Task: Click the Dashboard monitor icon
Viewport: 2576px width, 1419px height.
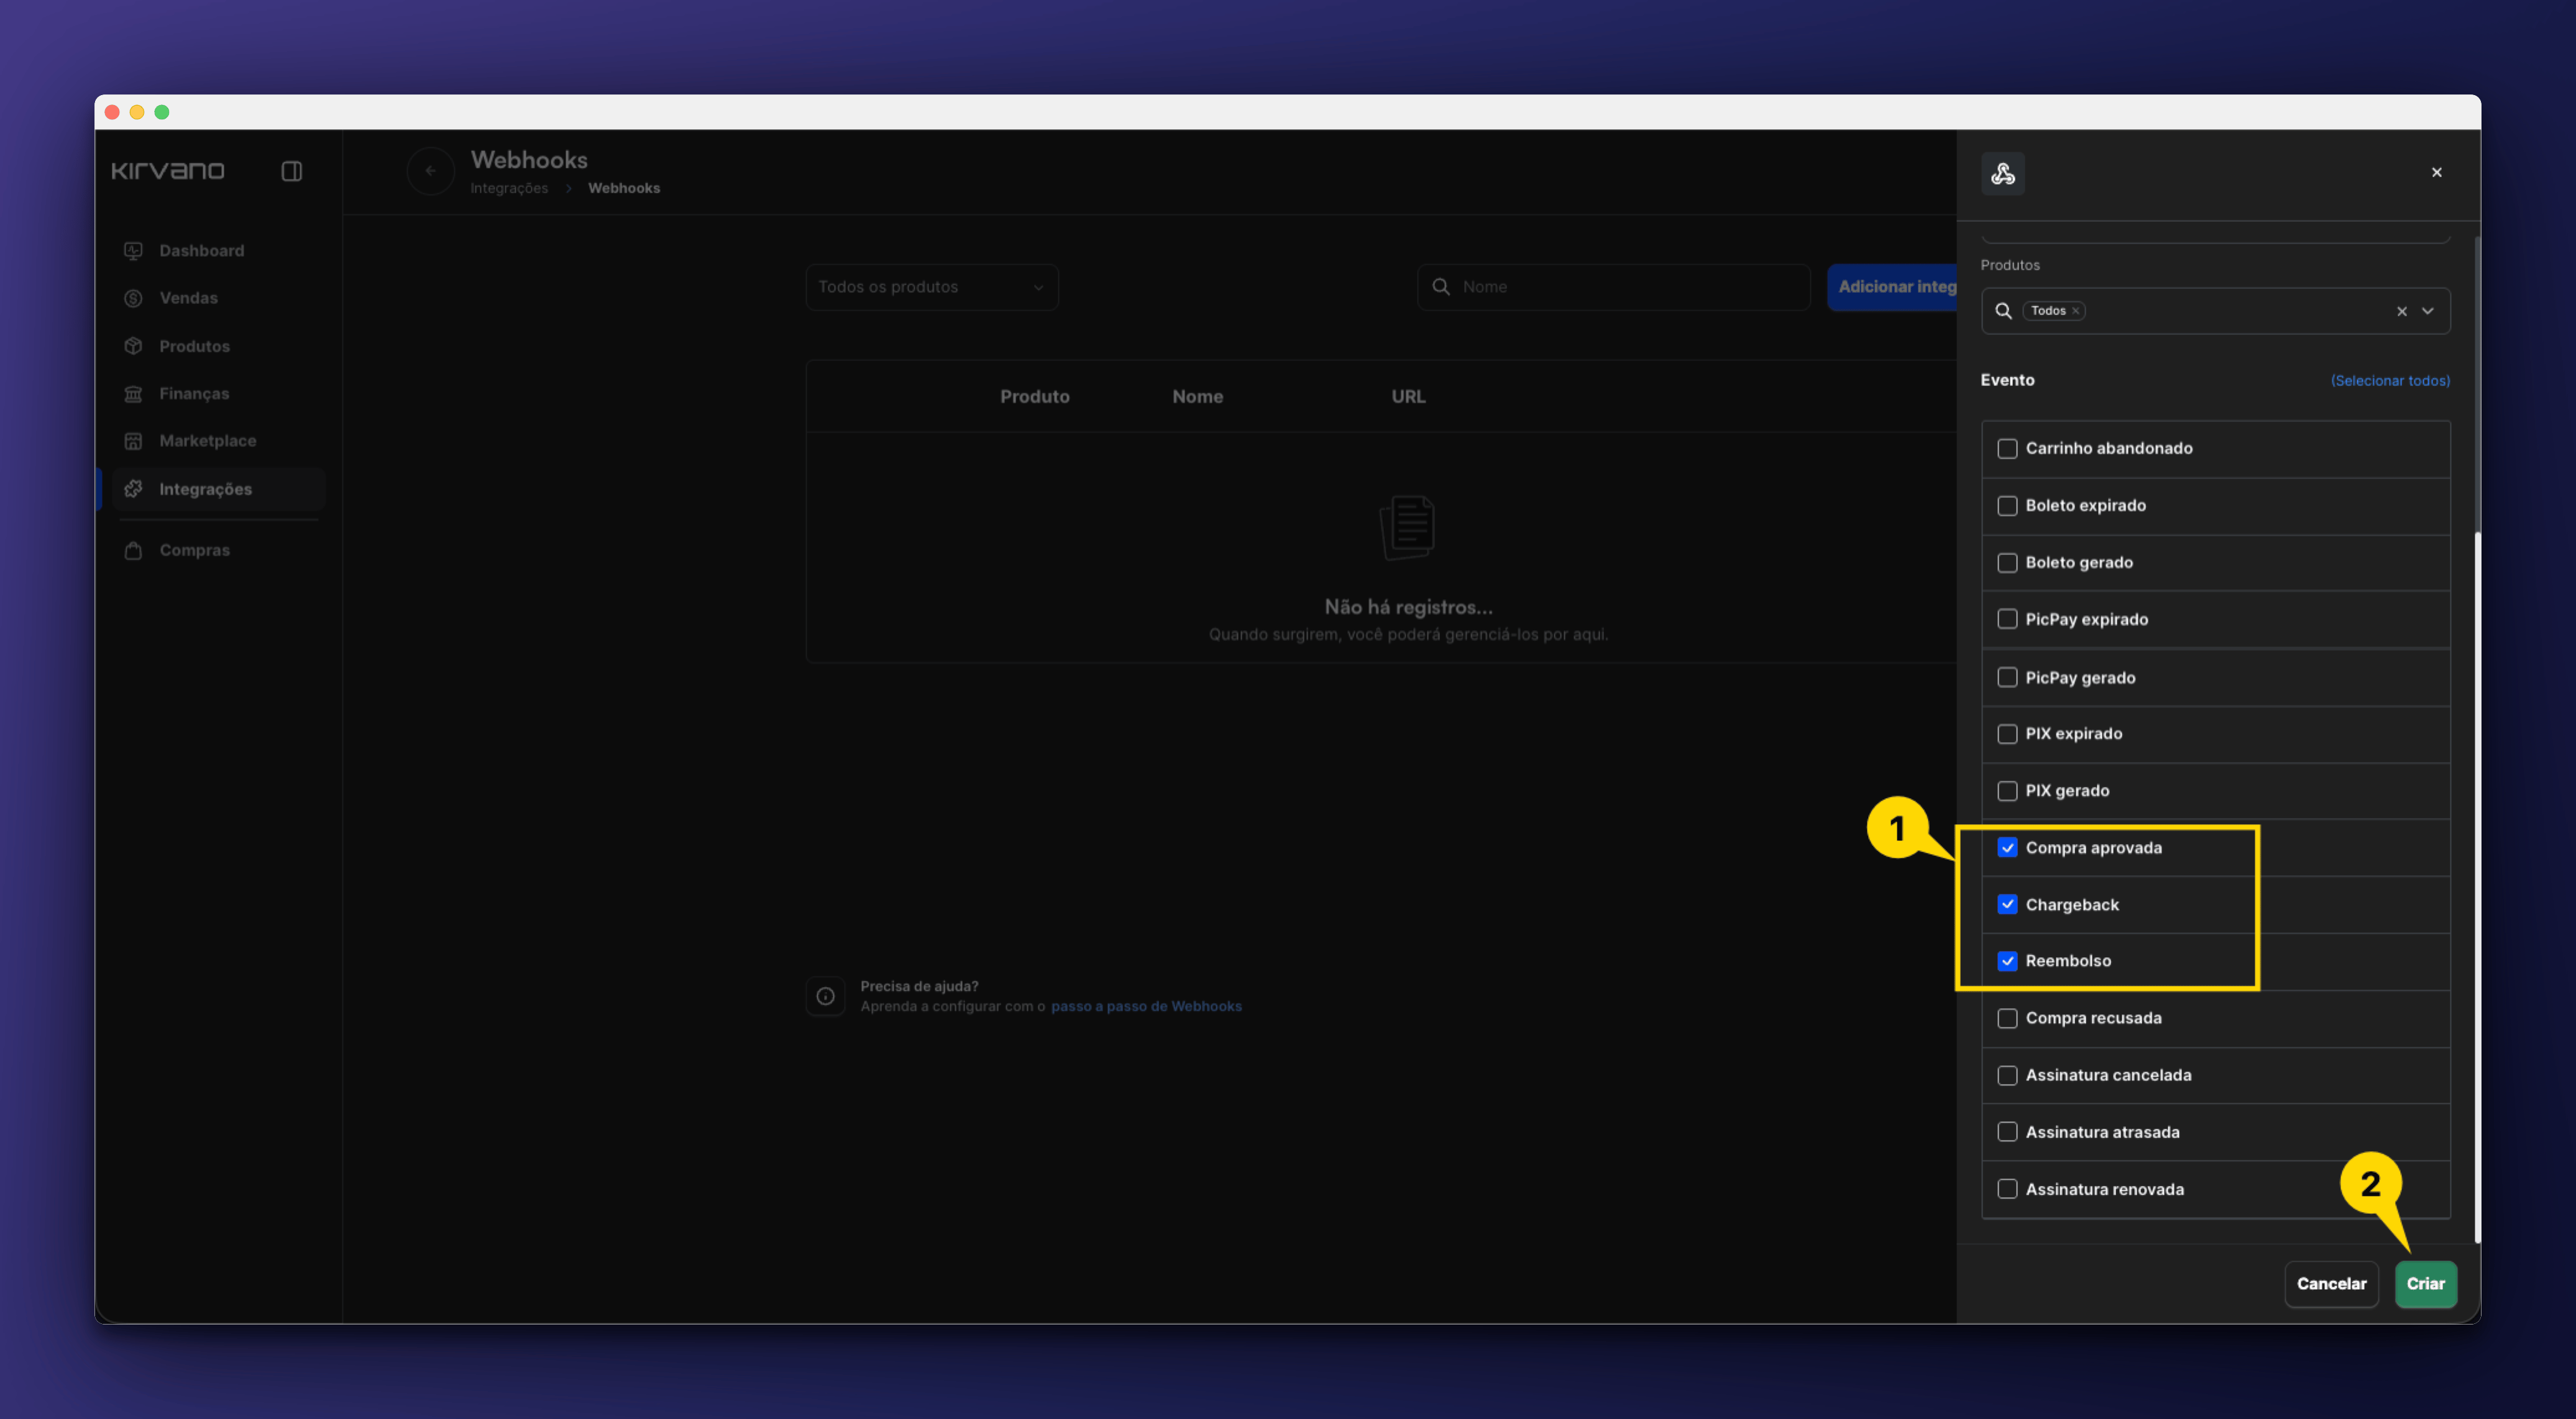Action: click(133, 251)
